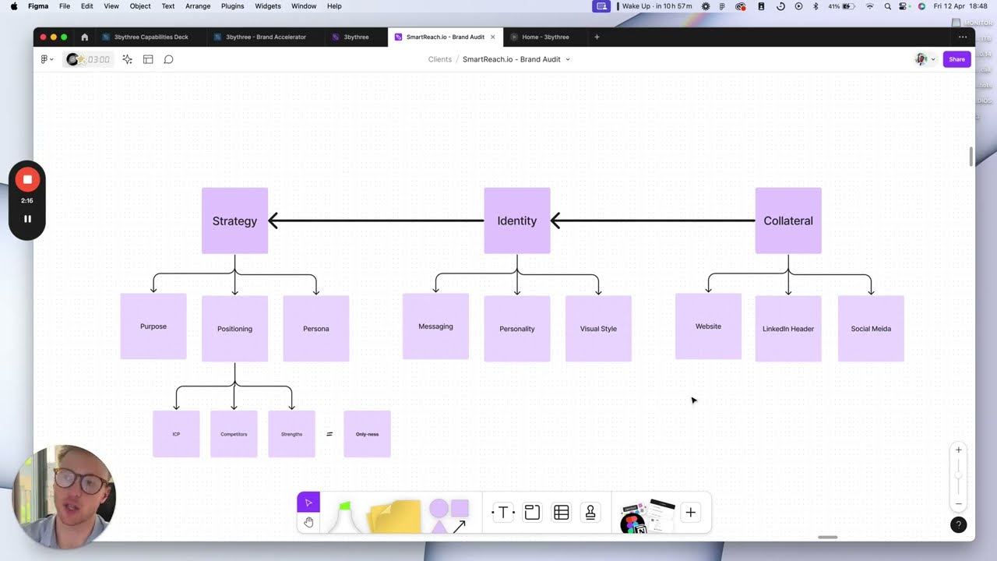This screenshot has height=561, width=997.
Task: Select the Positioning box
Action: tap(234, 329)
